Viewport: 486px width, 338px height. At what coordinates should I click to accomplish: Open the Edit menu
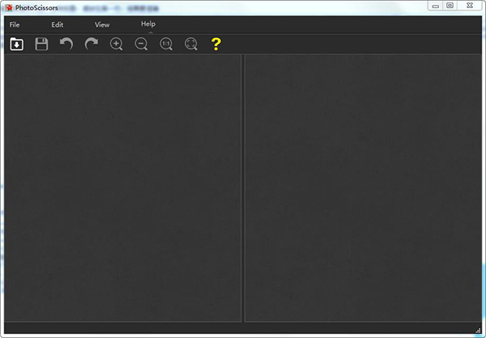pos(58,25)
